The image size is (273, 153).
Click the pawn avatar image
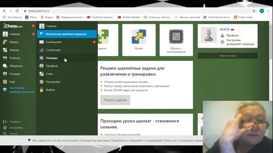point(209,35)
